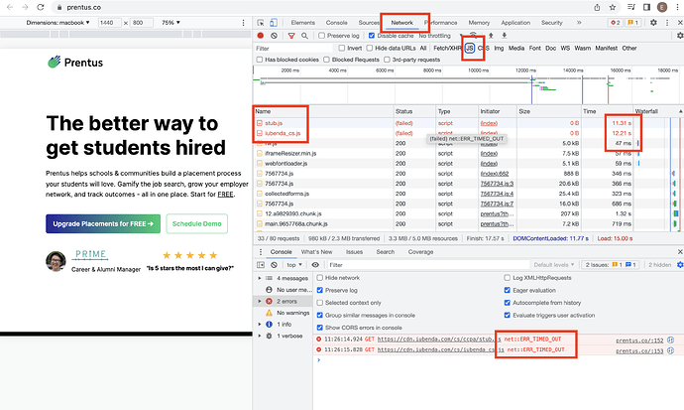684x410 pixels.
Task: Open console settings gear in the drawer
Action: coord(680,265)
